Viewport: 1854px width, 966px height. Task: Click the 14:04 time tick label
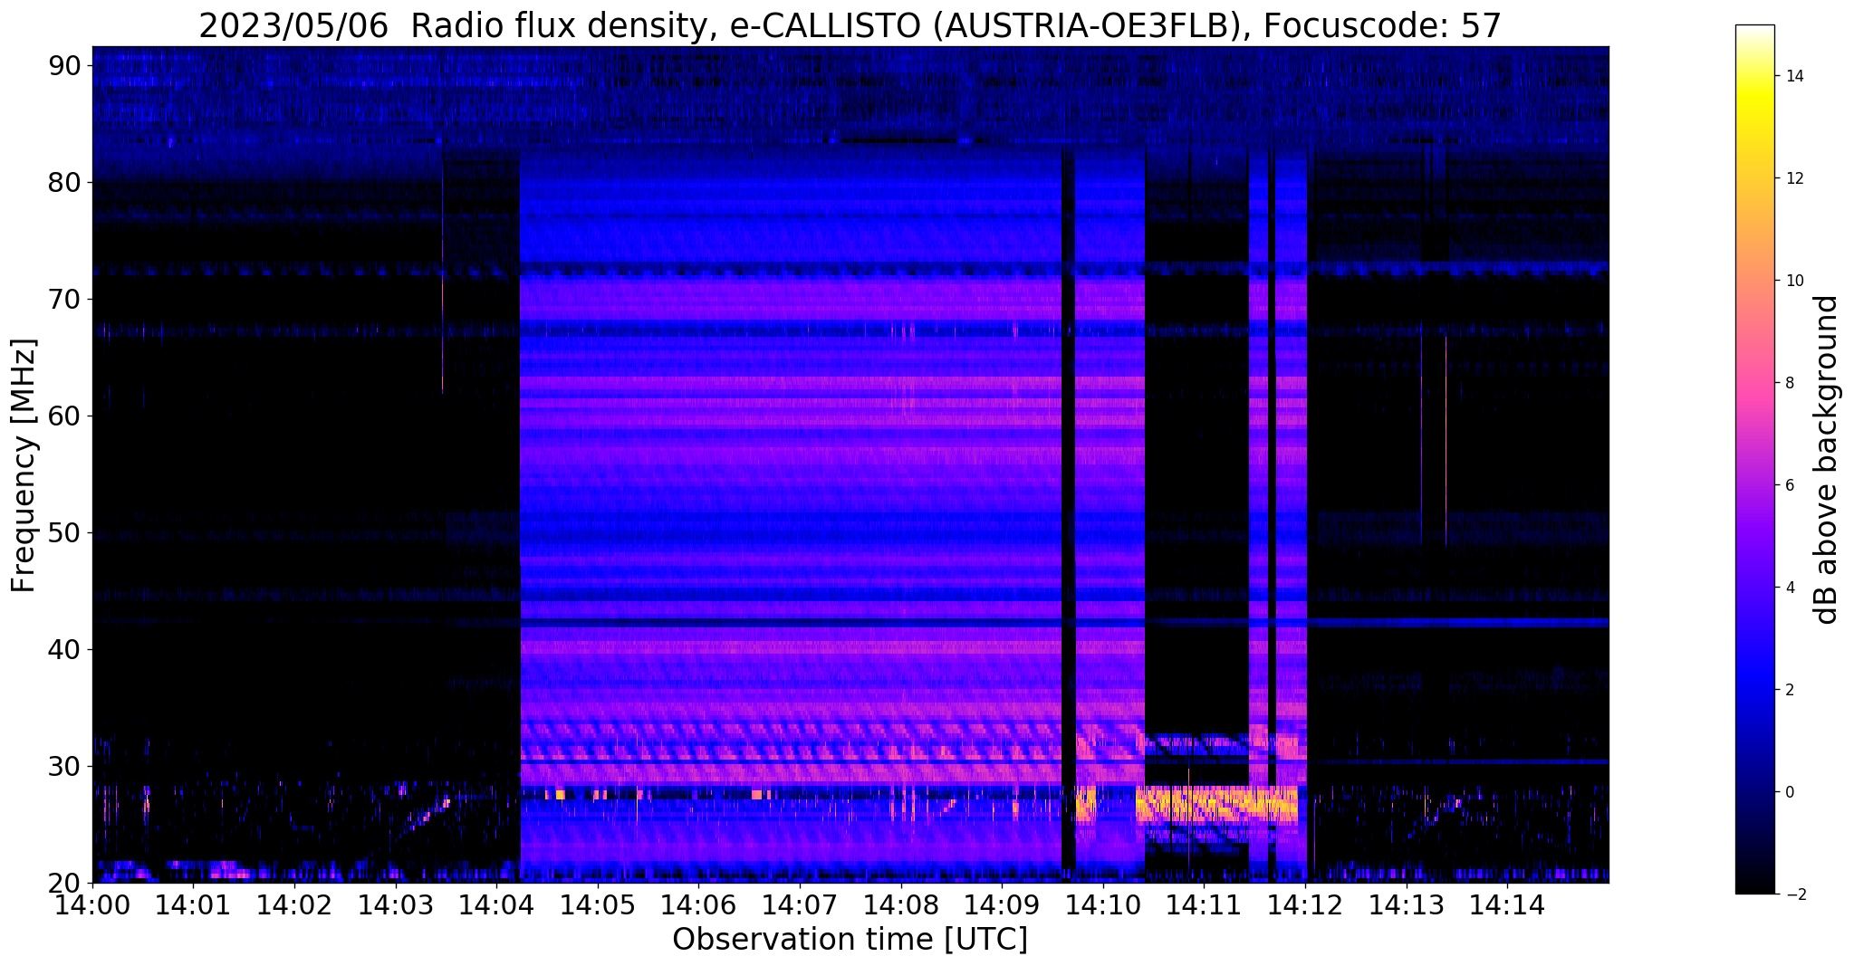(496, 905)
